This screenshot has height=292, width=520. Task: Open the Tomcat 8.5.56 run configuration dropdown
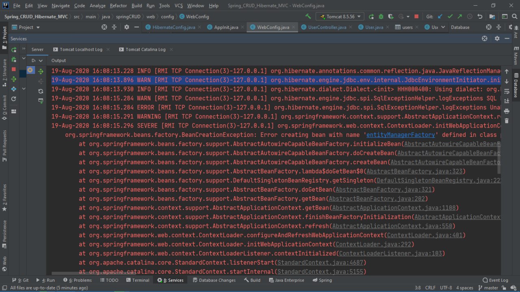(340, 17)
